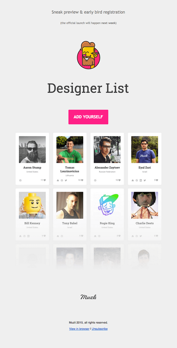Click the Tony Babel name label
Viewport: 177px width, 348px height.
[x=70, y=223]
